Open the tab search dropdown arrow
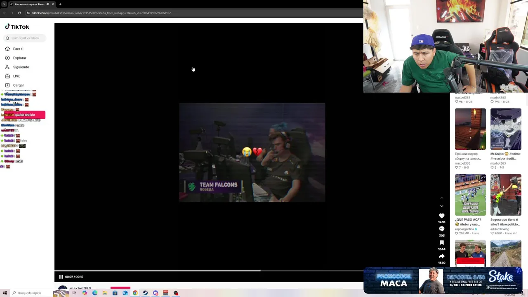This screenshot has height=297, width=528. tap(4, 4)
